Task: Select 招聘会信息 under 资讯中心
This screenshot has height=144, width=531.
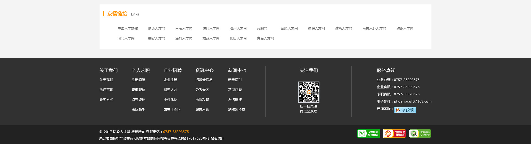Action: [x=204, y=80]
